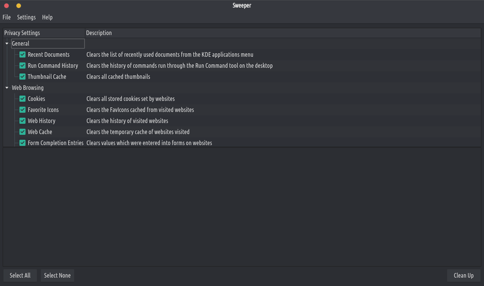This screenshot has height=286, width=484.
Task: Open the Help menu
Action: [47, 17]
